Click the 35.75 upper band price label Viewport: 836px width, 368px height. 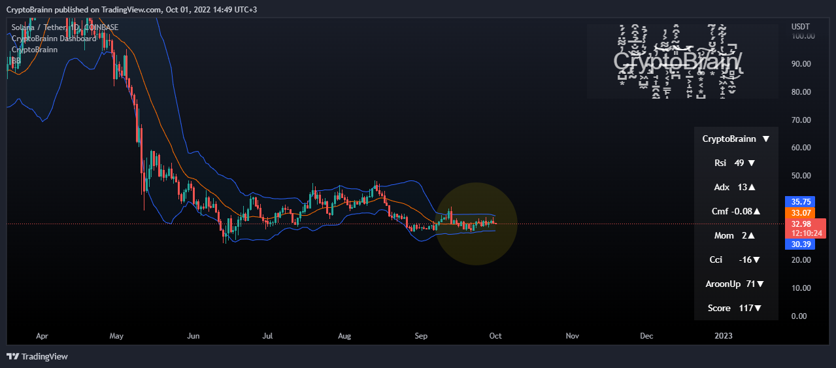tap(801, 202)
